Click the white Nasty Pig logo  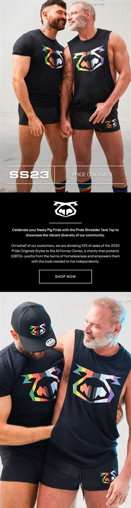65,209
